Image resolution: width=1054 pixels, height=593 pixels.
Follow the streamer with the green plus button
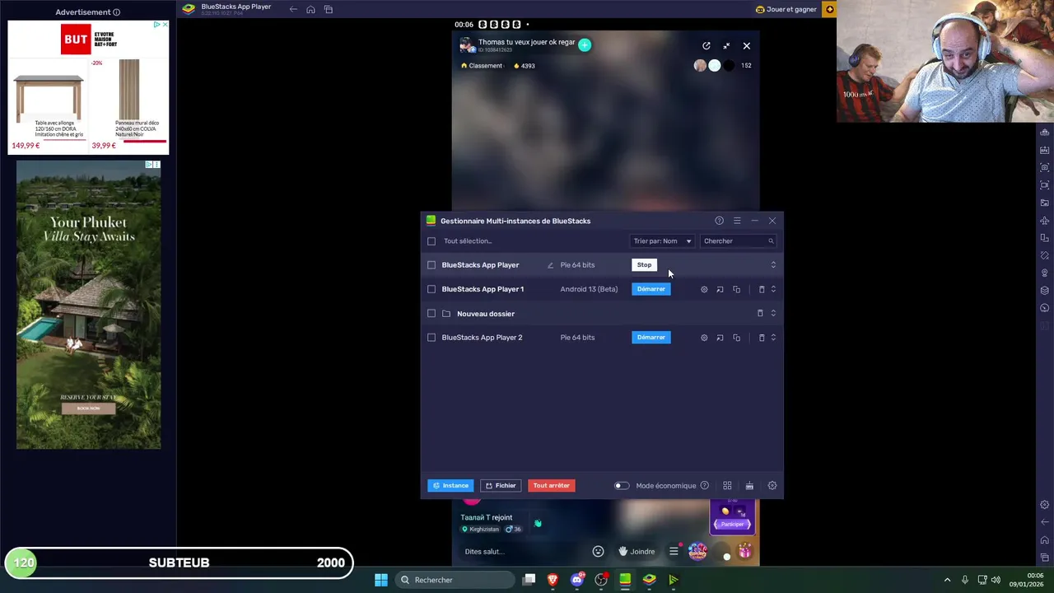585,45
